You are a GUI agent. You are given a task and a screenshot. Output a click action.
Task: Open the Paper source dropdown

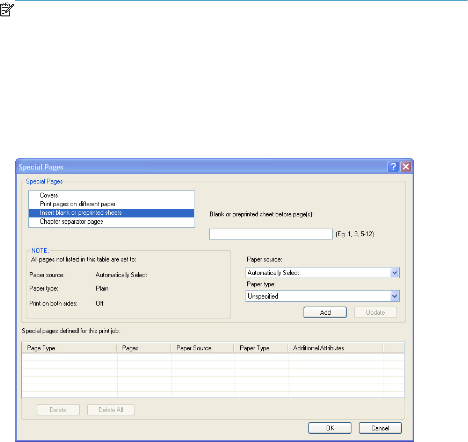(395, 273)
